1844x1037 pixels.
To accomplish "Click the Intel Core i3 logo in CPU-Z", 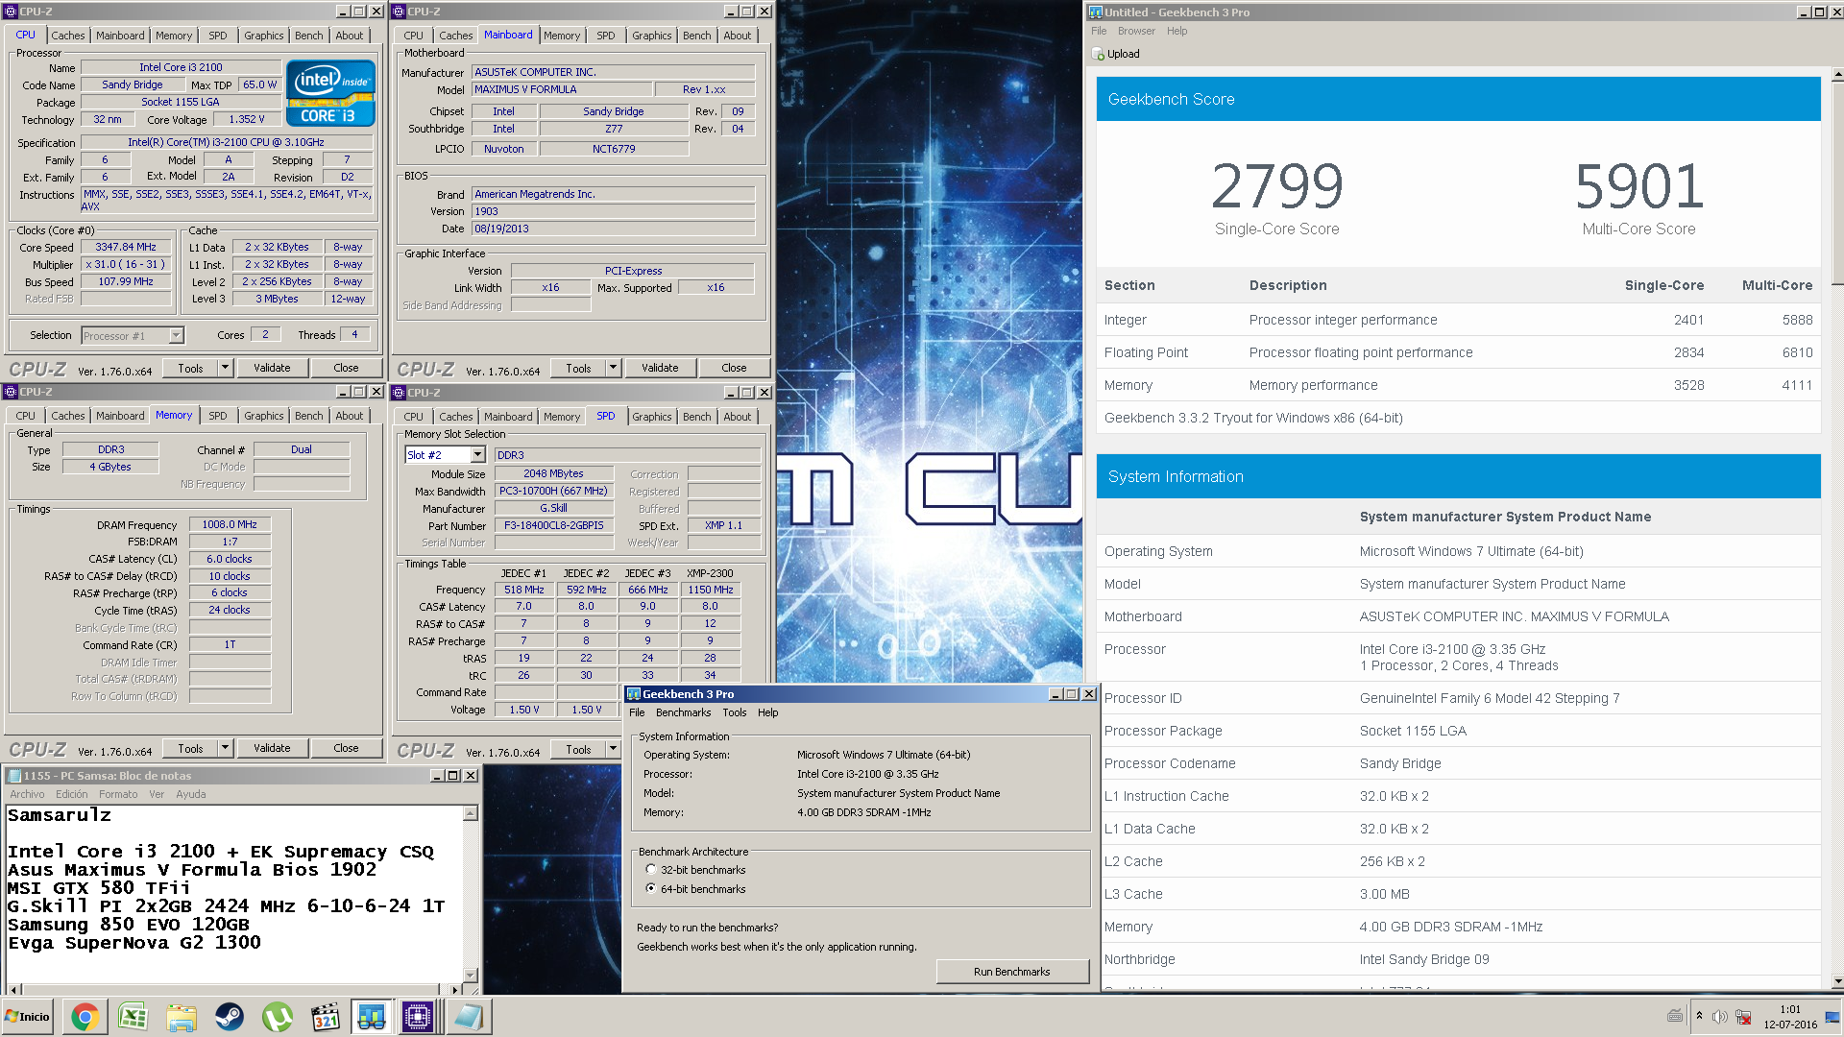I will coord(329,93).
